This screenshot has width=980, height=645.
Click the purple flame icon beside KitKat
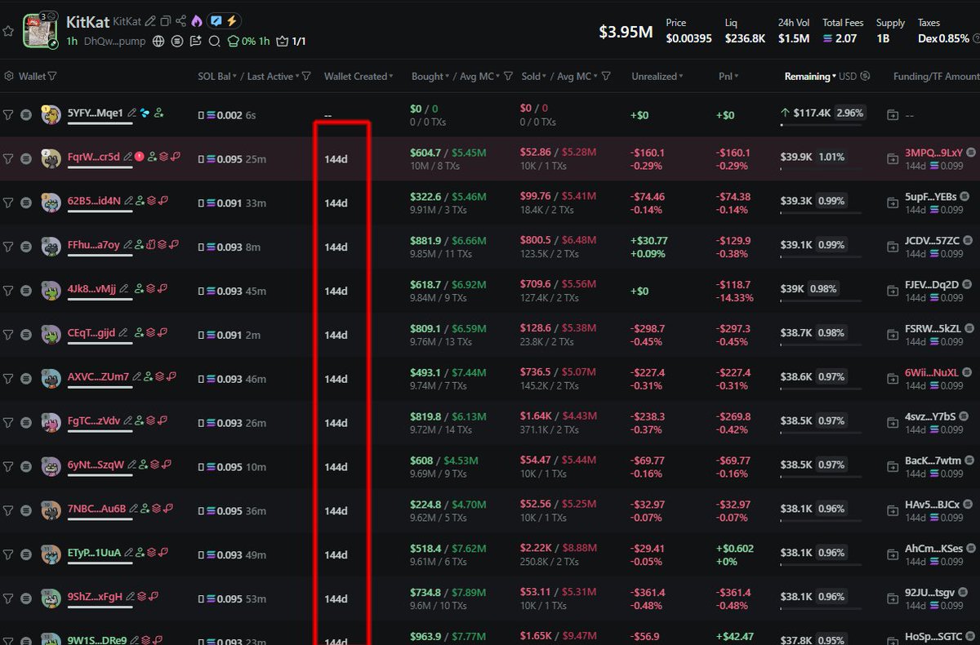[196, 21]
